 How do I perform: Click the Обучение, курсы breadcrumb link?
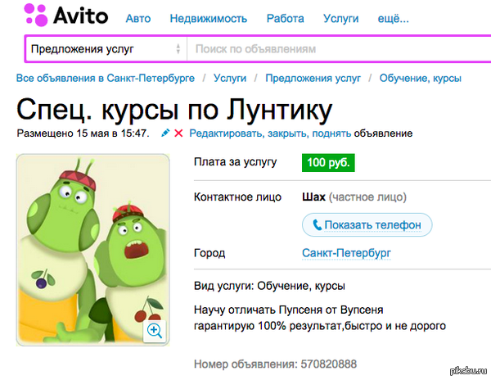tap(420, 79)
